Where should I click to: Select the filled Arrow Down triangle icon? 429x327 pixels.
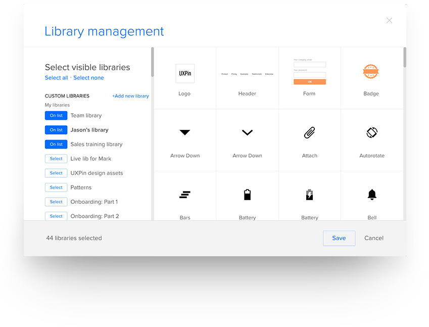point(185,132)
